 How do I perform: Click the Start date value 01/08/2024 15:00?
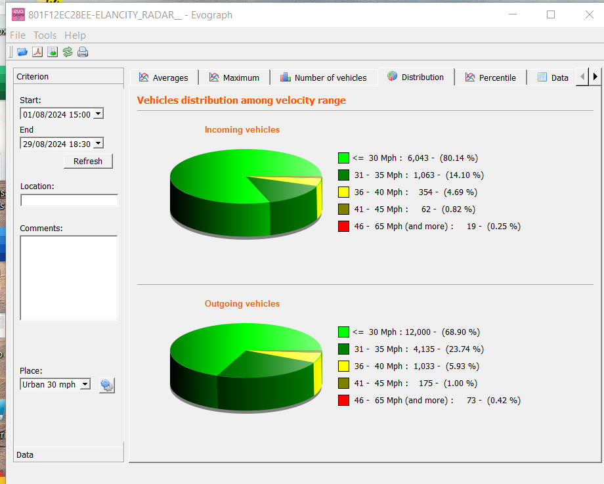pos(56,114)
